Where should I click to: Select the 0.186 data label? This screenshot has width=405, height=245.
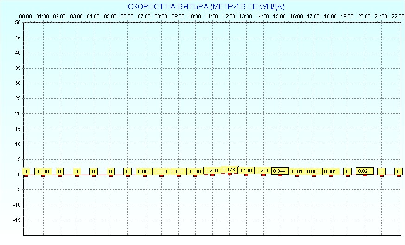(246, 170)
